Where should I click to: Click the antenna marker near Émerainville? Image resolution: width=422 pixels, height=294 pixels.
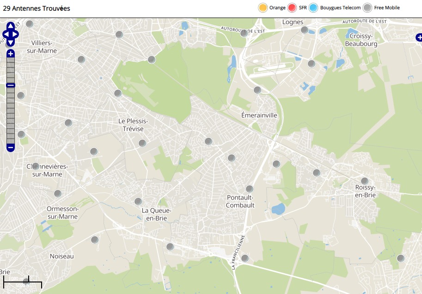coord(257,90)
